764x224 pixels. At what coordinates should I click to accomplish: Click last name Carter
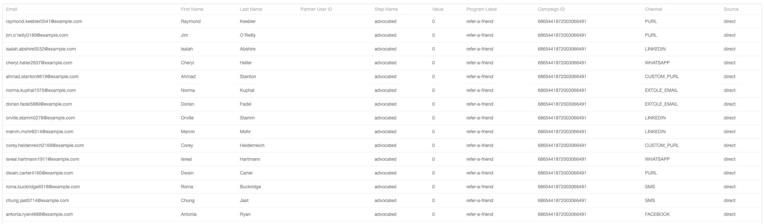point(246,173)
